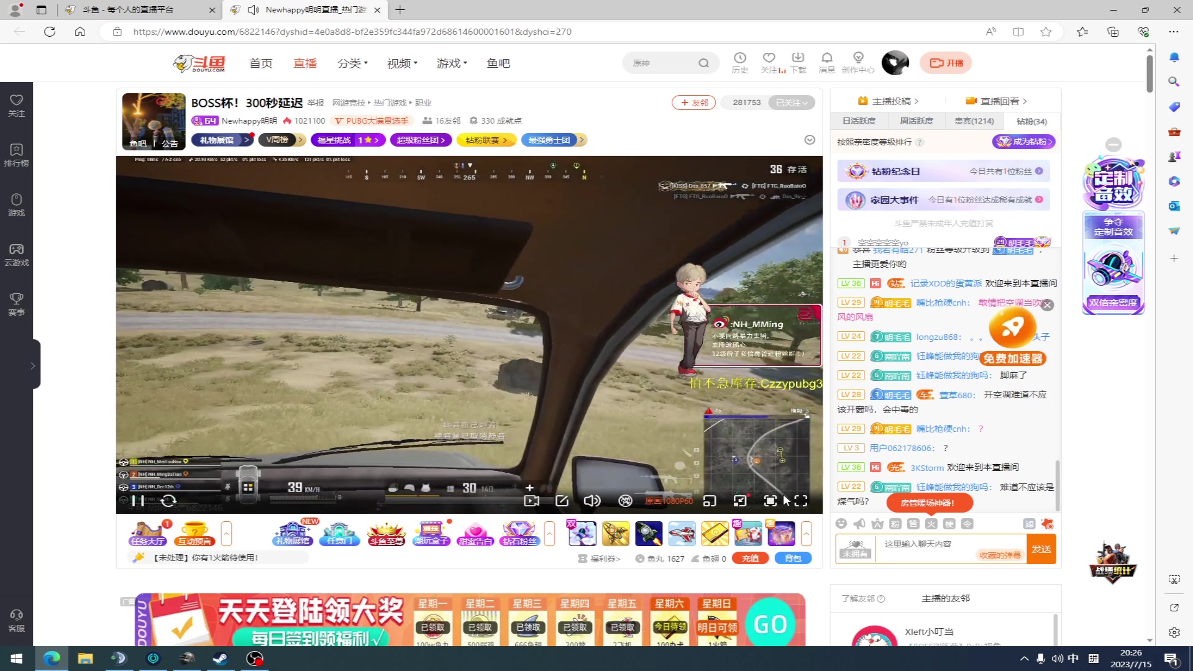The image size is (1193, 671).
Task: Open the 原画1080P60 quality selector
Action: coord(669,501)
